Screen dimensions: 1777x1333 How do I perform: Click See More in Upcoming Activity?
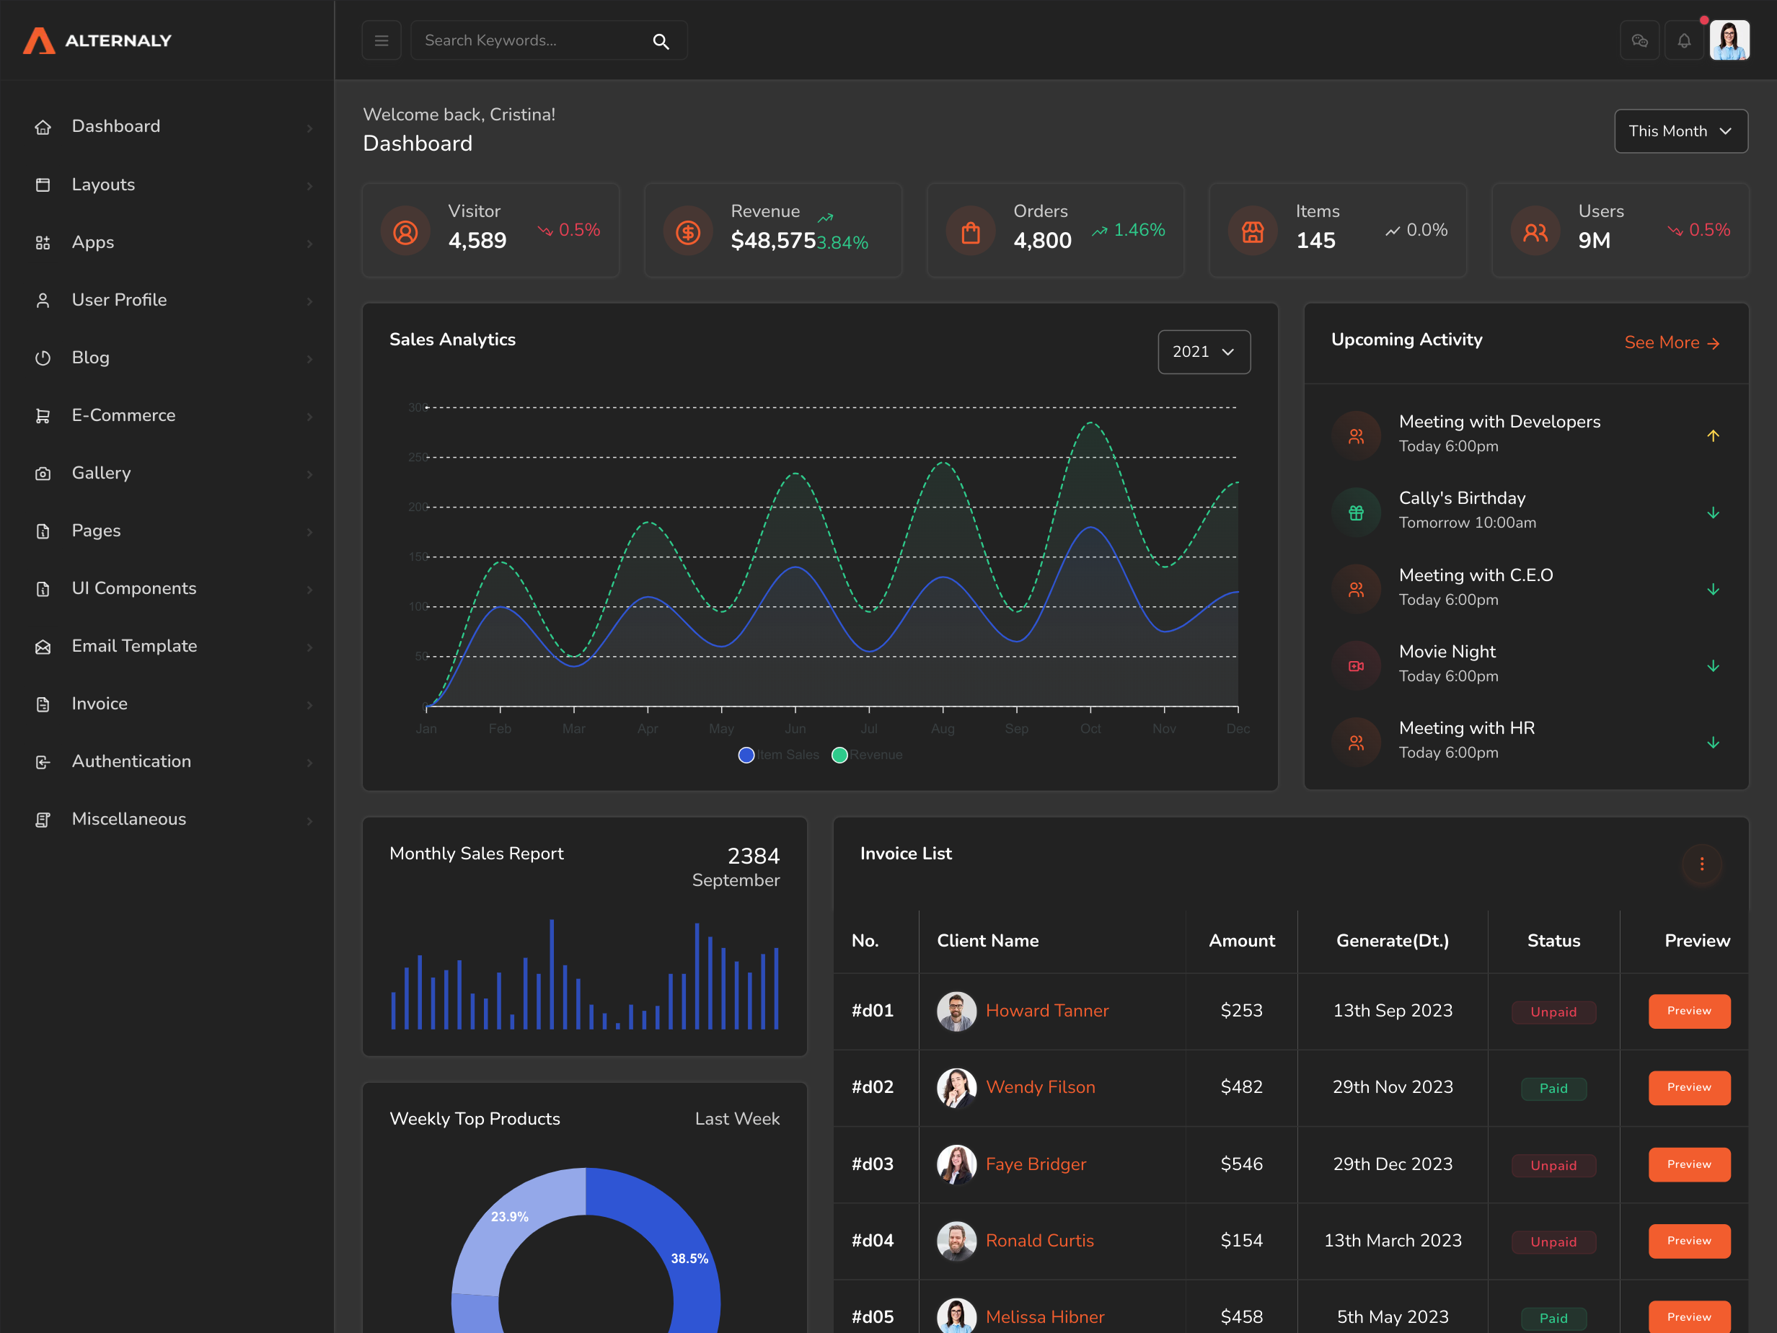(x=1672, y=343)
